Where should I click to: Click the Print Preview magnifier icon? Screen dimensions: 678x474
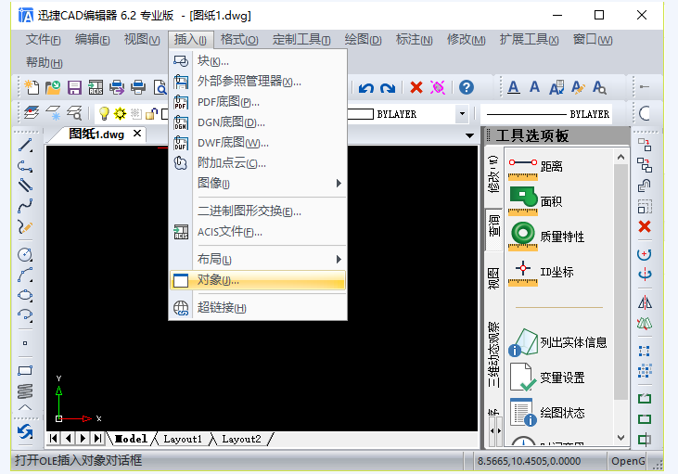(x=160, y=87)
